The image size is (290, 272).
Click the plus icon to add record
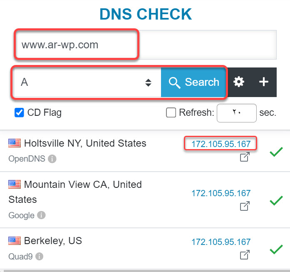pos(264,82)
